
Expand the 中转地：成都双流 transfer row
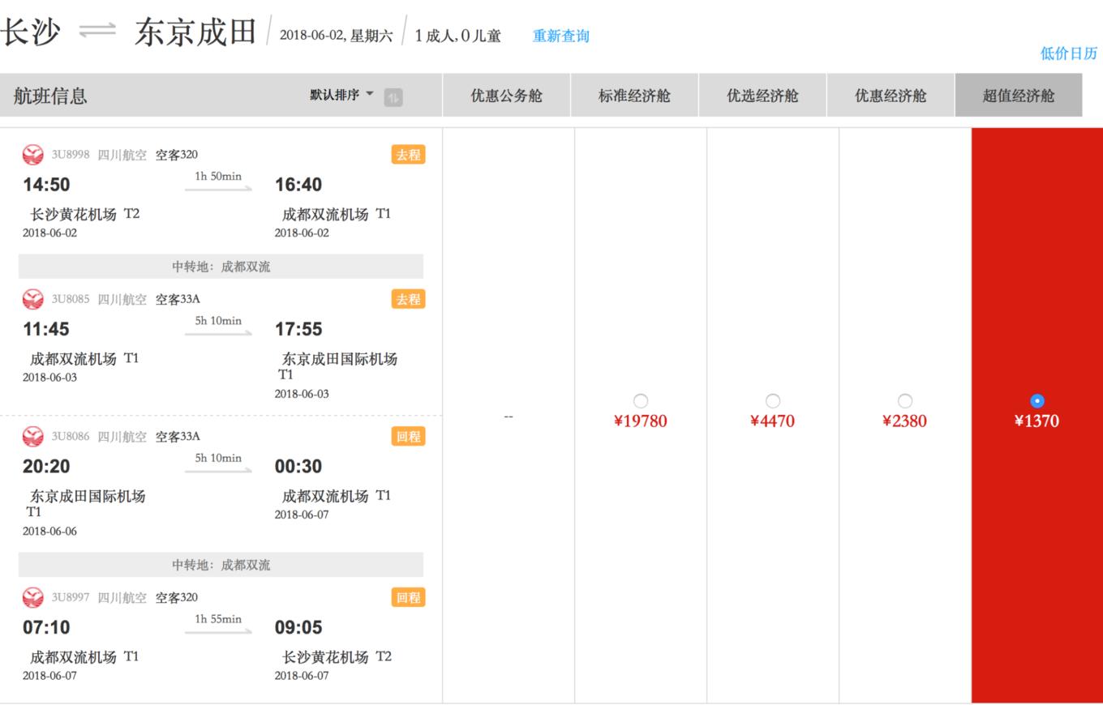219,266
